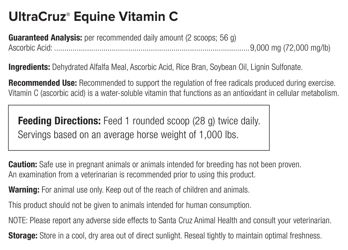Click the Caution heading

[x=23, y=165]
